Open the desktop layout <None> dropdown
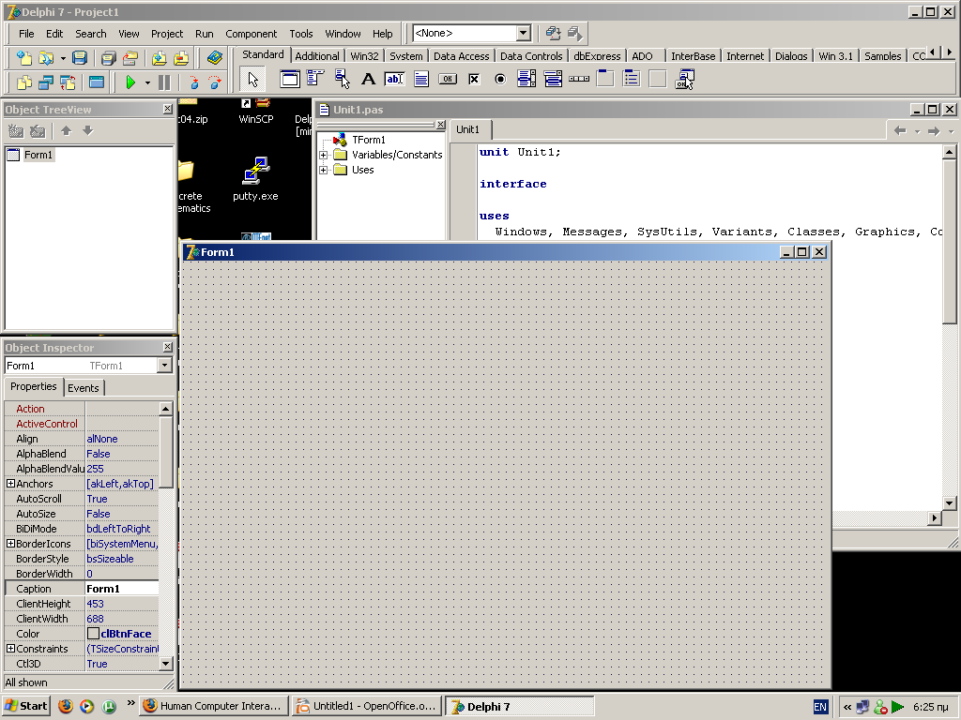961x720 pixels. [524, 33]
